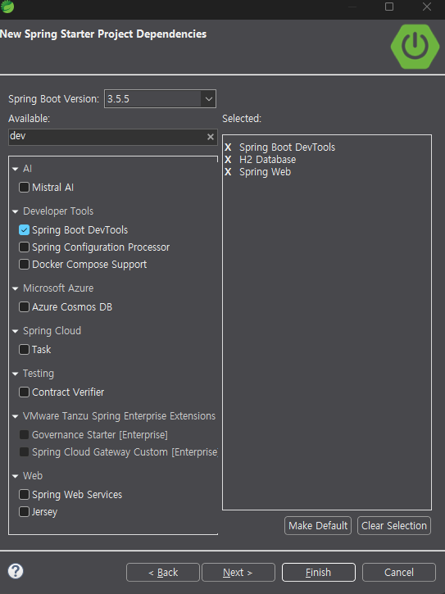
Task: Collapse the Web category
Action: [16, 476]
